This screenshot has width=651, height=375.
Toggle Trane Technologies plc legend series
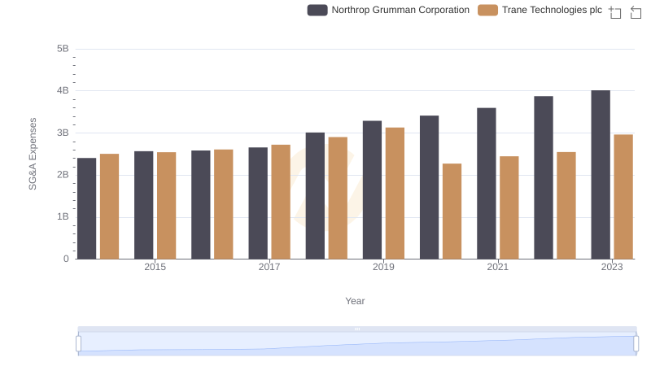pos(540,10)
